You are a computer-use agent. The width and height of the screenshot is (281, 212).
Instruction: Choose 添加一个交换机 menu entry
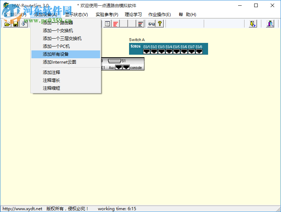click(66, 31)
